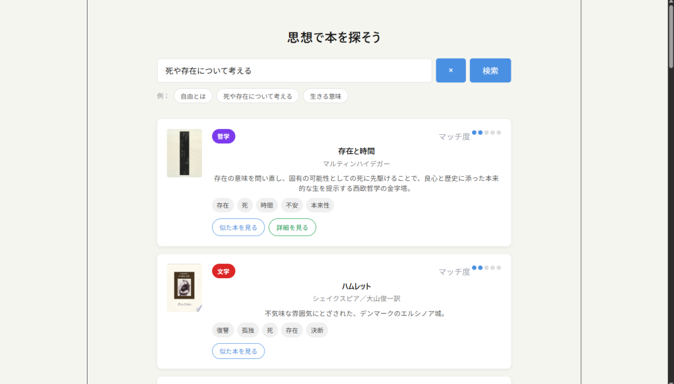Click 似た本を見る on 存在と時間 card

tap(238, 228)
